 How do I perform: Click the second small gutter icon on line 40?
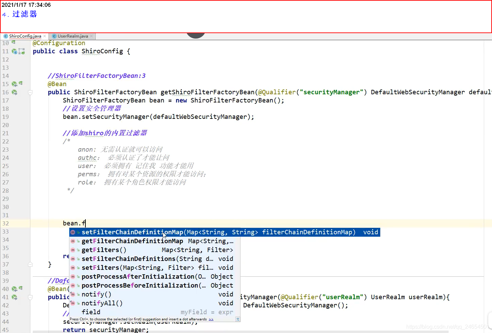point(21,288)
